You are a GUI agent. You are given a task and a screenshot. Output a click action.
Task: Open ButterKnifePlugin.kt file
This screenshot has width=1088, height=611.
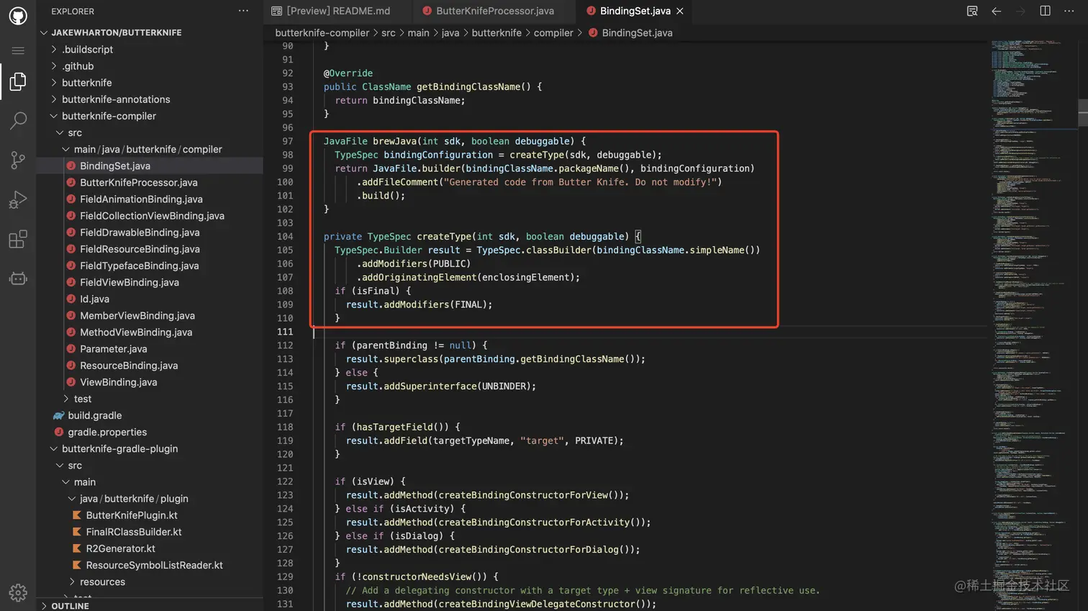pos(150,515)
